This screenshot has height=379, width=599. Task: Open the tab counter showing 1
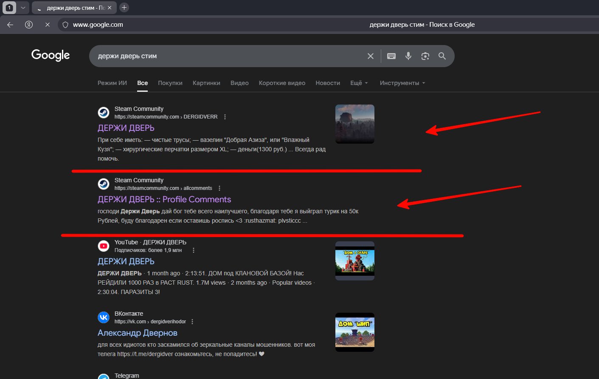tap(9, 7)
